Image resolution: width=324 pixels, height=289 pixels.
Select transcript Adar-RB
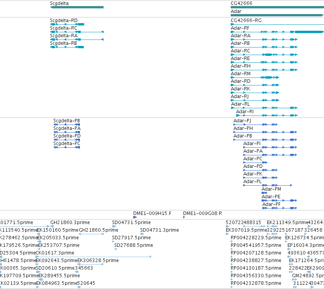coord(240,43)
